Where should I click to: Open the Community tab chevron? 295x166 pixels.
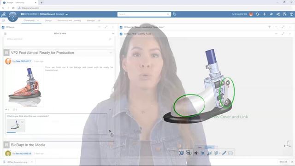tap(38, 20)
